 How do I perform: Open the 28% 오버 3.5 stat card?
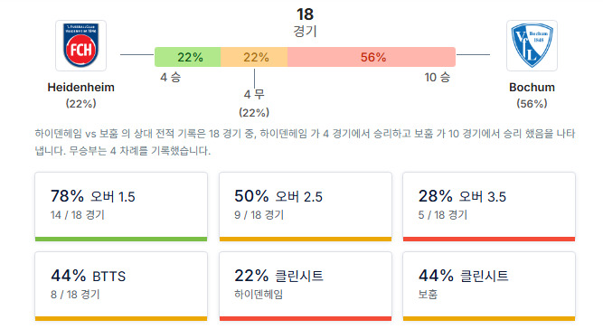(489, 207)
